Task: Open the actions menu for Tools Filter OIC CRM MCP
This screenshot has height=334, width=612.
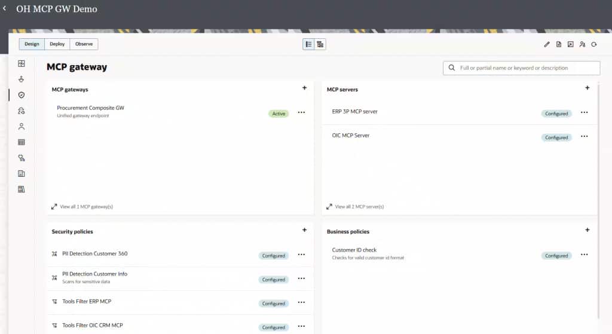Action: [x=301, y=326]
